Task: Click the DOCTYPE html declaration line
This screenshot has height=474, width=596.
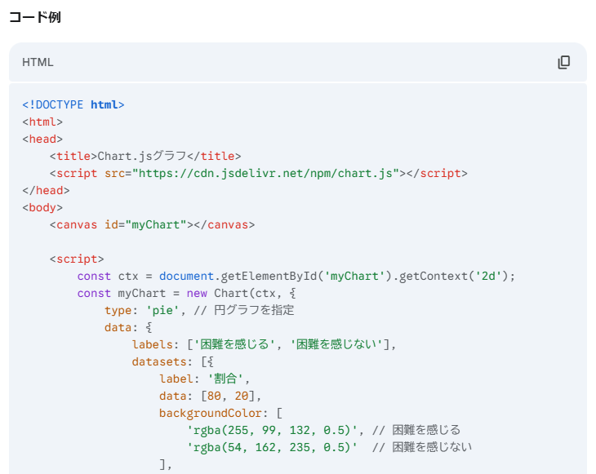Action: tap(73, 104)
